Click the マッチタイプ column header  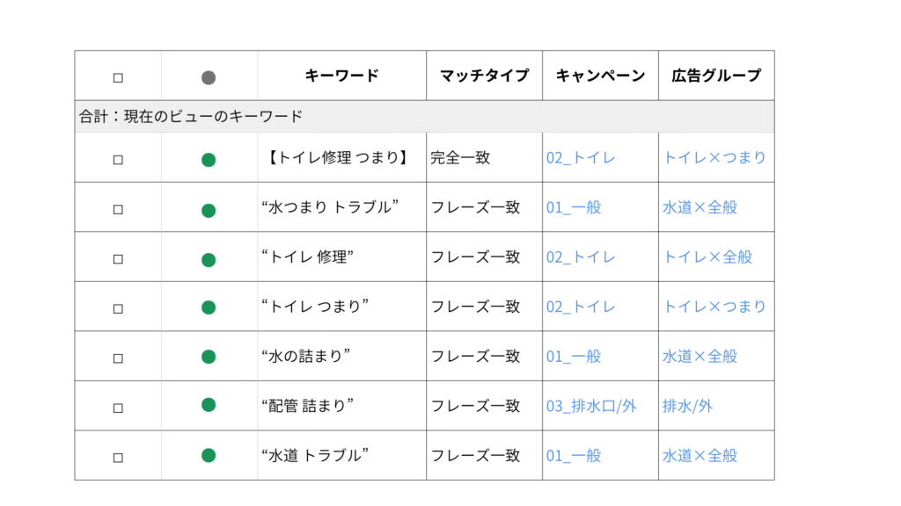point(484,76)
